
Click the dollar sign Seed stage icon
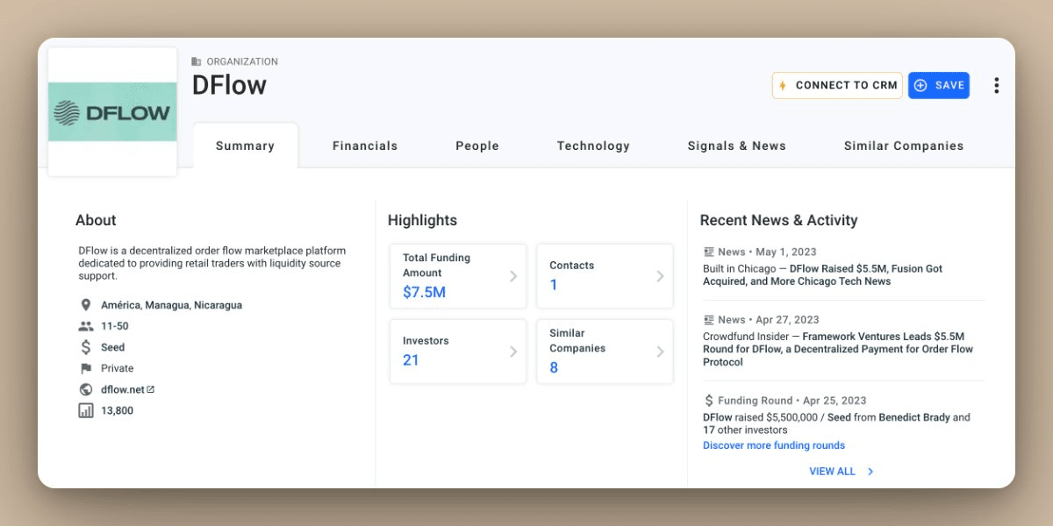(x=85, y=347)
